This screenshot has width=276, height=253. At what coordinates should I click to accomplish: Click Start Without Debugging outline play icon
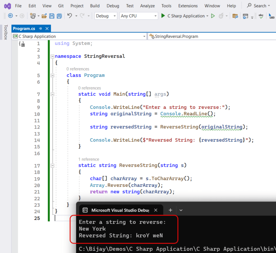coord(213,16)
